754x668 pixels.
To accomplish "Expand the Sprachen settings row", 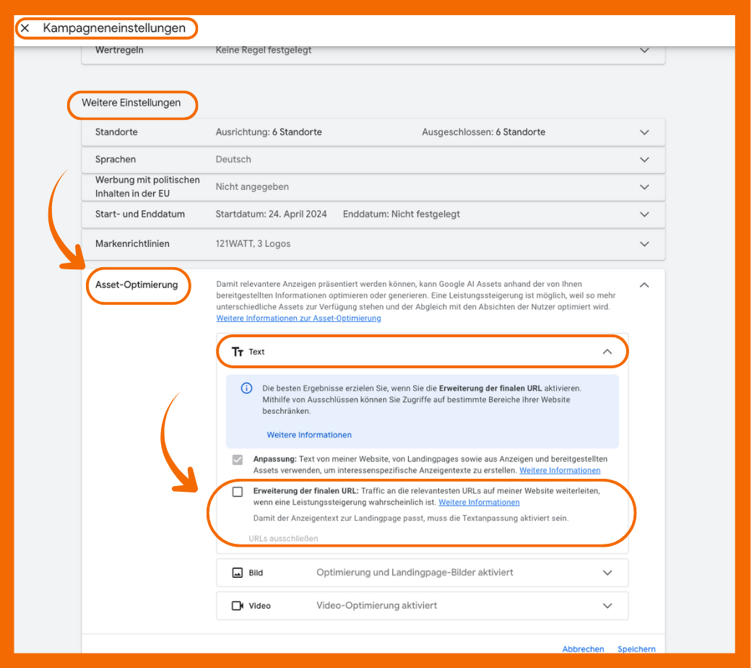I will (644, 160).
